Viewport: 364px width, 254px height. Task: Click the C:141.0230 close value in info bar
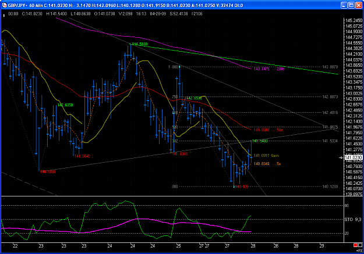pyautogui.click(x=32, y=14)
